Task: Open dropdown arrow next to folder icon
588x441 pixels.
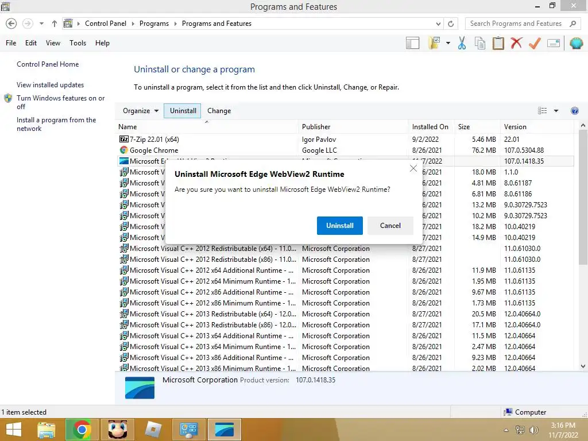Action: pos(448,43)
